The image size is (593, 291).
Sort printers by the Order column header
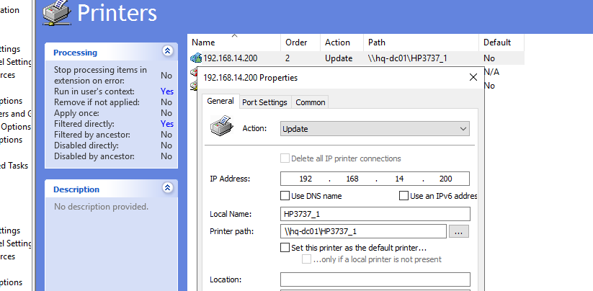click(x=296, y=42)
